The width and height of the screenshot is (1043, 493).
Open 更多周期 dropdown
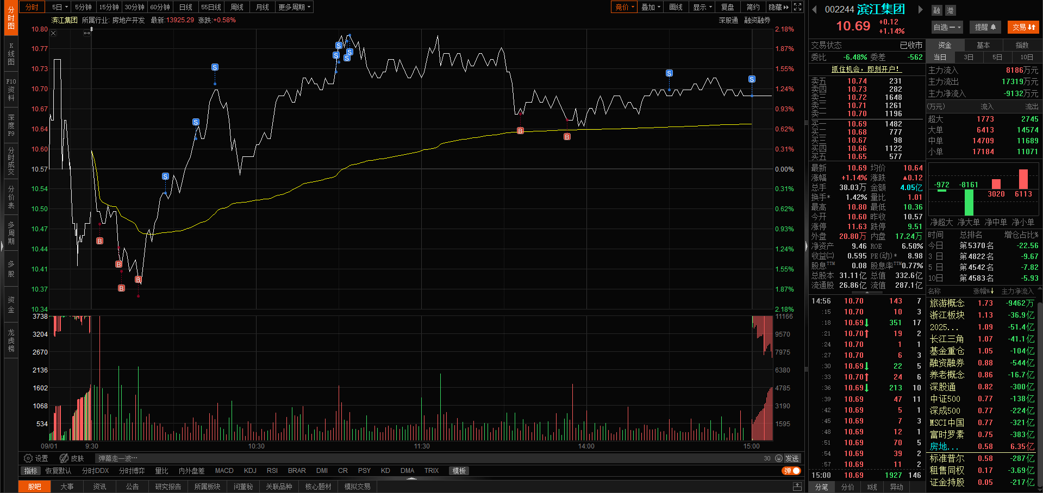pyautogui.click(x=294, y=7)
